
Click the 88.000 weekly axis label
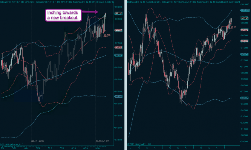pyautogui.click(x=244, y=85)
